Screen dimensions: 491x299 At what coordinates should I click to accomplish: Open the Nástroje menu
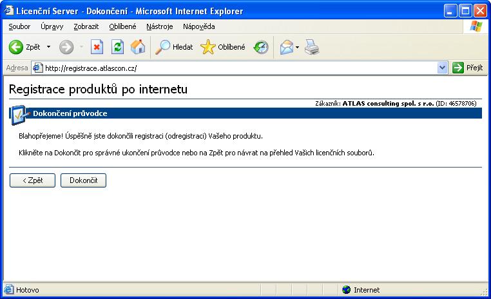(159, 26)
